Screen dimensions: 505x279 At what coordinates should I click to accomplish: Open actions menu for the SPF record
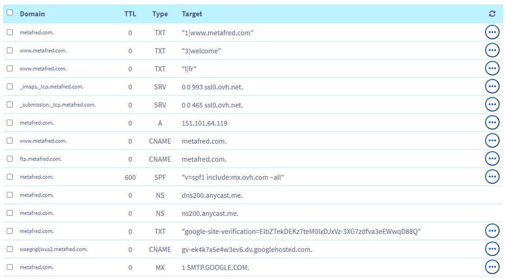tap(492, 177)
